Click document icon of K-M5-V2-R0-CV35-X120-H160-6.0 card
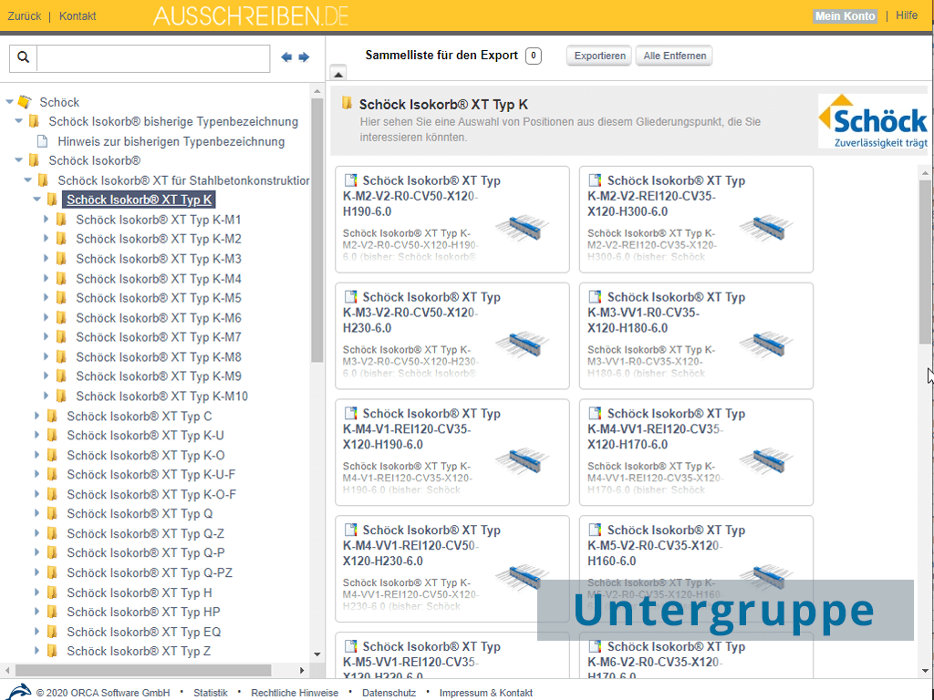The height and width of the screenshot is (700, 934). [595, 530]
